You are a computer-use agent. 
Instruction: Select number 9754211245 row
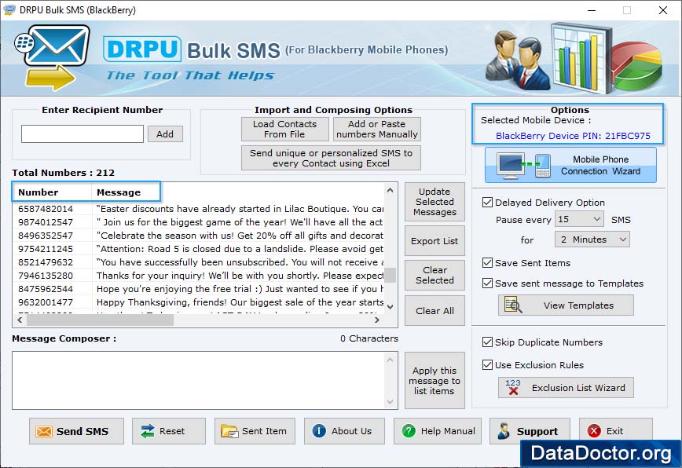[x=198, y=249]
